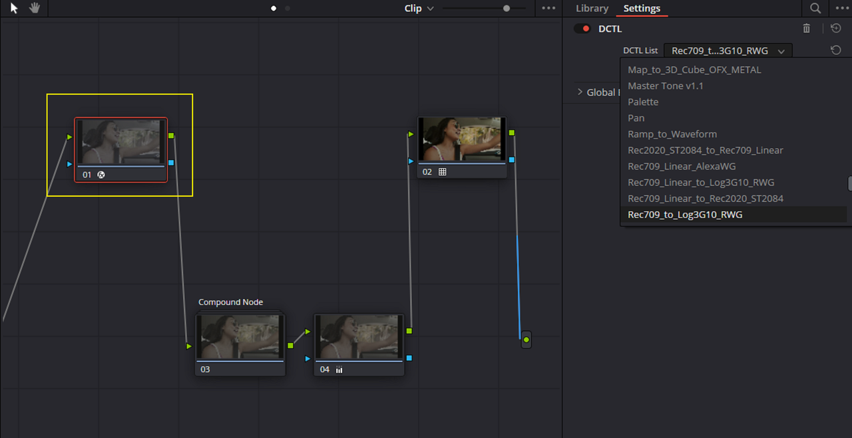Open the DCTL List combo box
Image resolution: width=852 pixels, height=438 pixels.
pyautogui.click(x=728, y=51)
